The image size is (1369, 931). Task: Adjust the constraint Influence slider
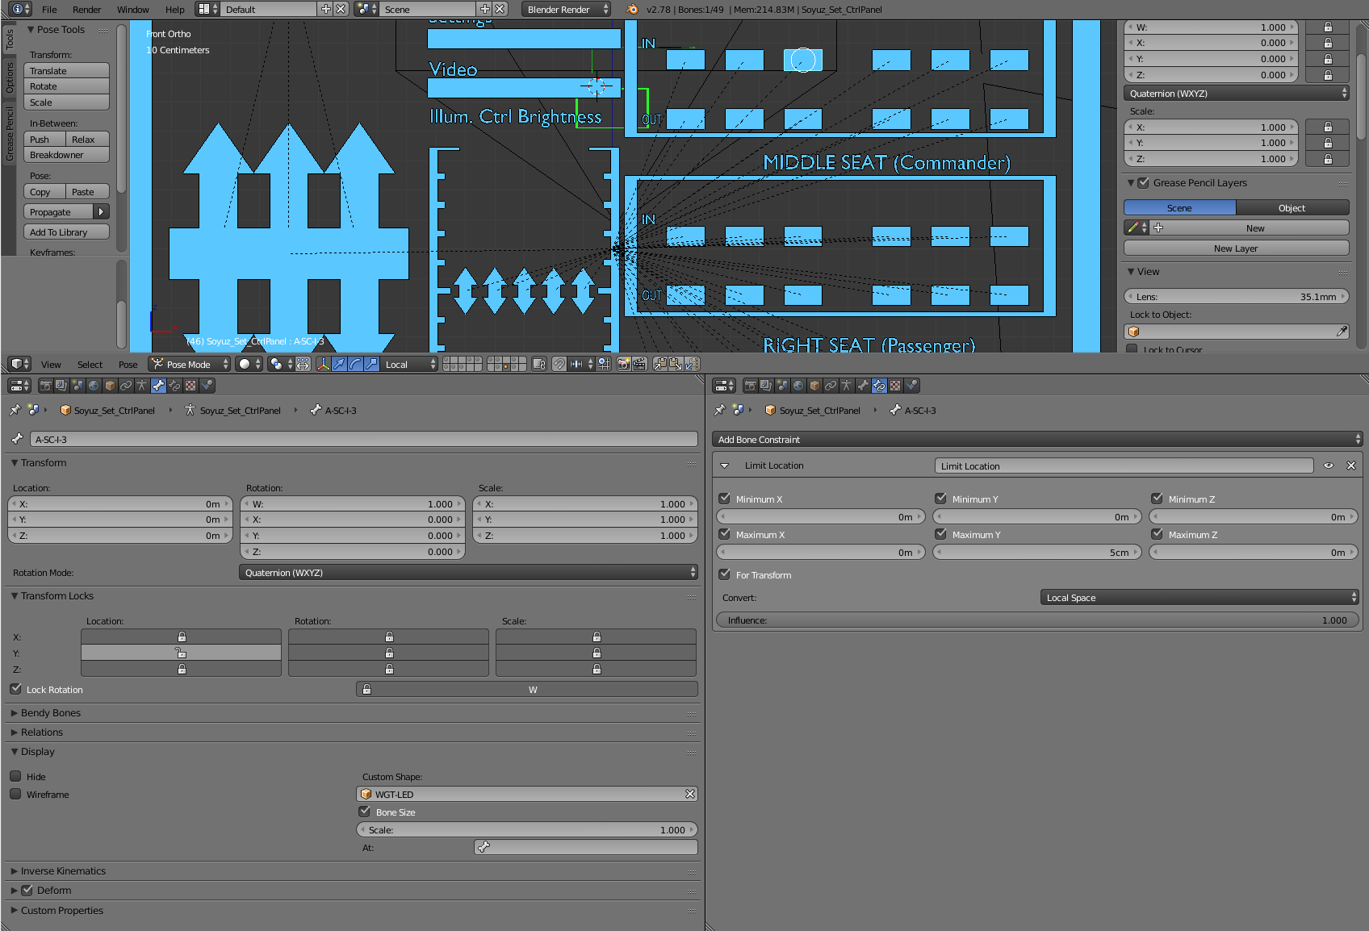tap(1036, 620)
